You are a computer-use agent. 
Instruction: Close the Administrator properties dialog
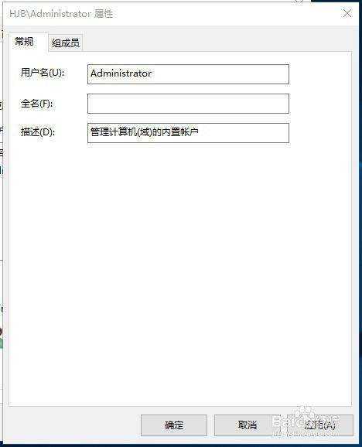[347, 13]
